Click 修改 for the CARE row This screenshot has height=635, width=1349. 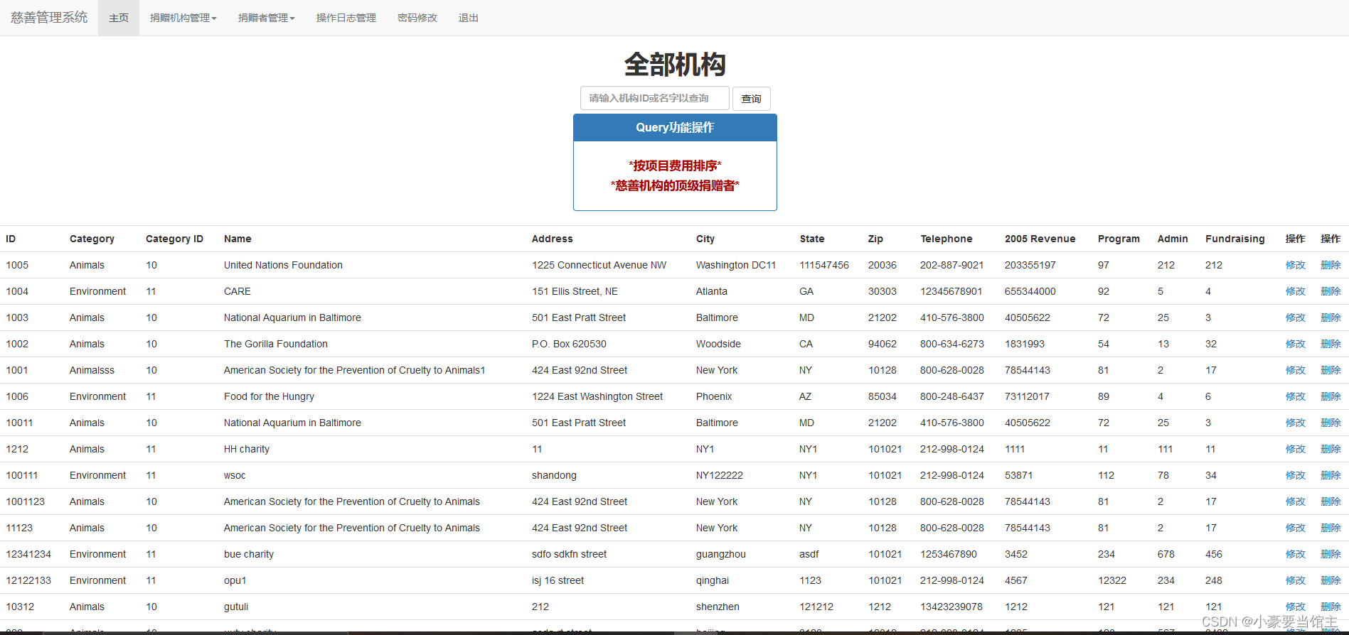(x=1296, y=291)
